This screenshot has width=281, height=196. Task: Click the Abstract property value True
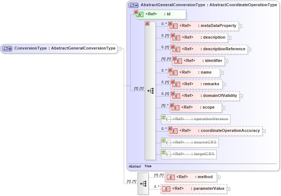tap(148, 166)
